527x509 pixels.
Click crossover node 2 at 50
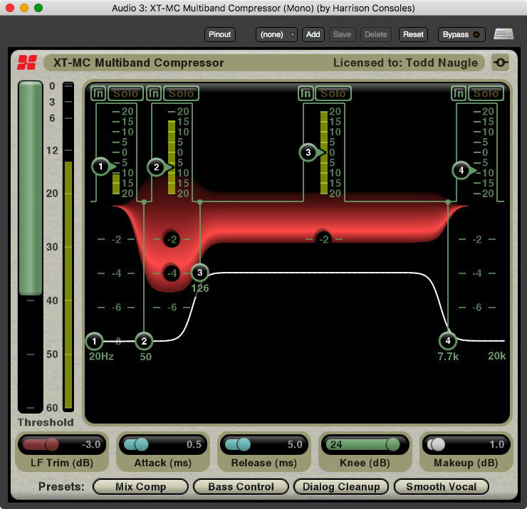144,341
